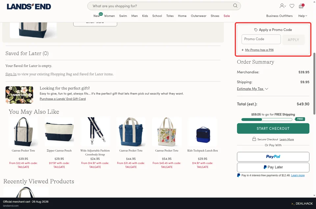Image resolution: width=316 pixels, height=209 pixels.
Task: Open the Totes menu
Action: 170,16
